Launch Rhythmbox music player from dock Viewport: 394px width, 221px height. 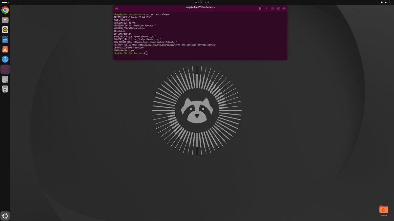(x=5, y=30)
